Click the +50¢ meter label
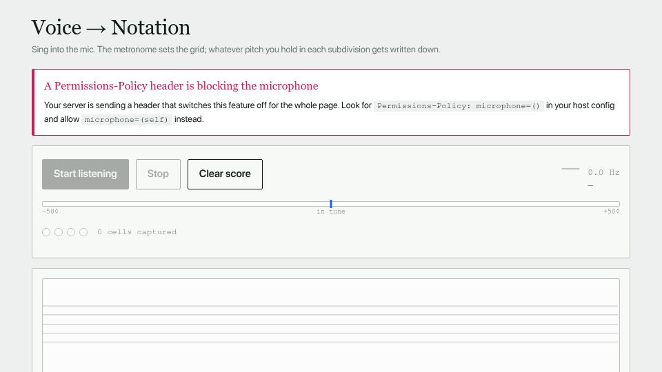Image resolution: width=662 pixels, height=372 pixels. [x=612, y=211]
